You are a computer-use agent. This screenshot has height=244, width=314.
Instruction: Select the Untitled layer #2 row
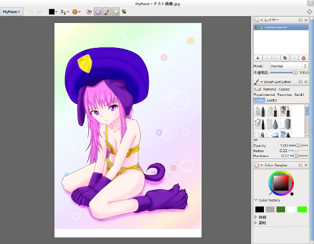(281, 27)
